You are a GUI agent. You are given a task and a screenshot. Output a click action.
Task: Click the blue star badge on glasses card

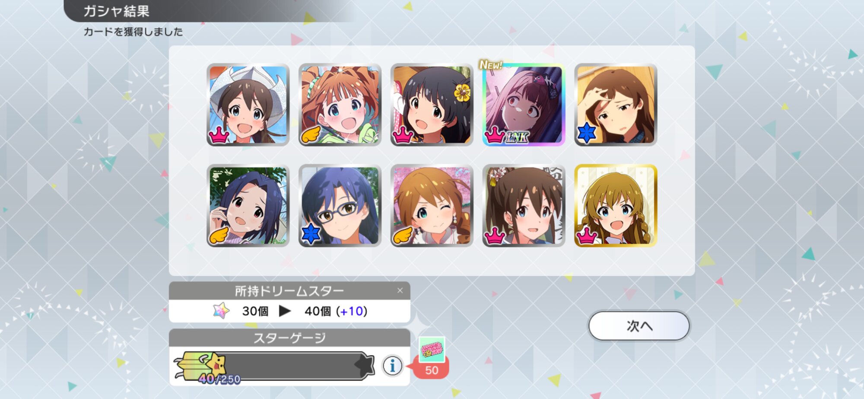pyautogui.click(x=311, y=234)
